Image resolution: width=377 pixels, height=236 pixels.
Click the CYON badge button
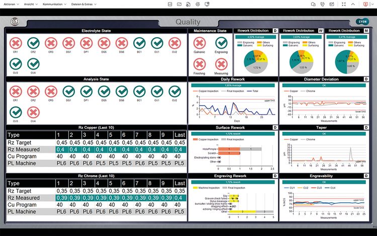[x=362, y=22]
